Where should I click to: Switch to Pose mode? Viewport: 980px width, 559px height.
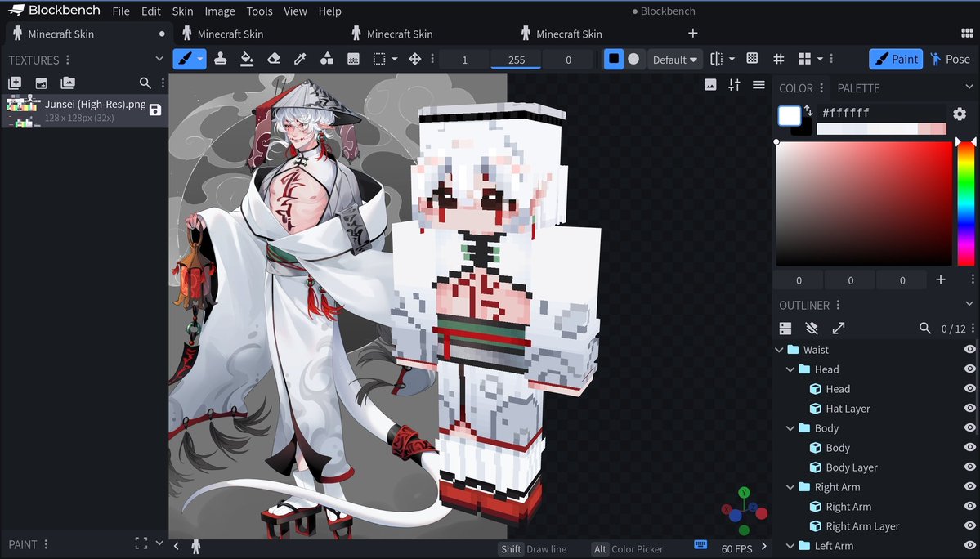[950, 59]
